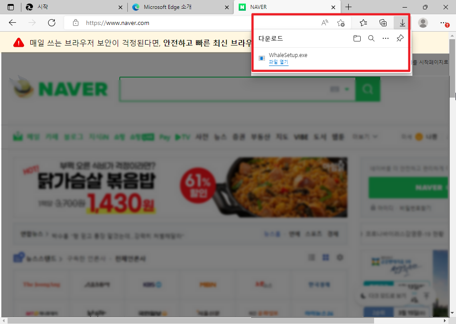Screen dimensions: 456x324
Task: Open the Read aloud feature
Action: point(325,23)
